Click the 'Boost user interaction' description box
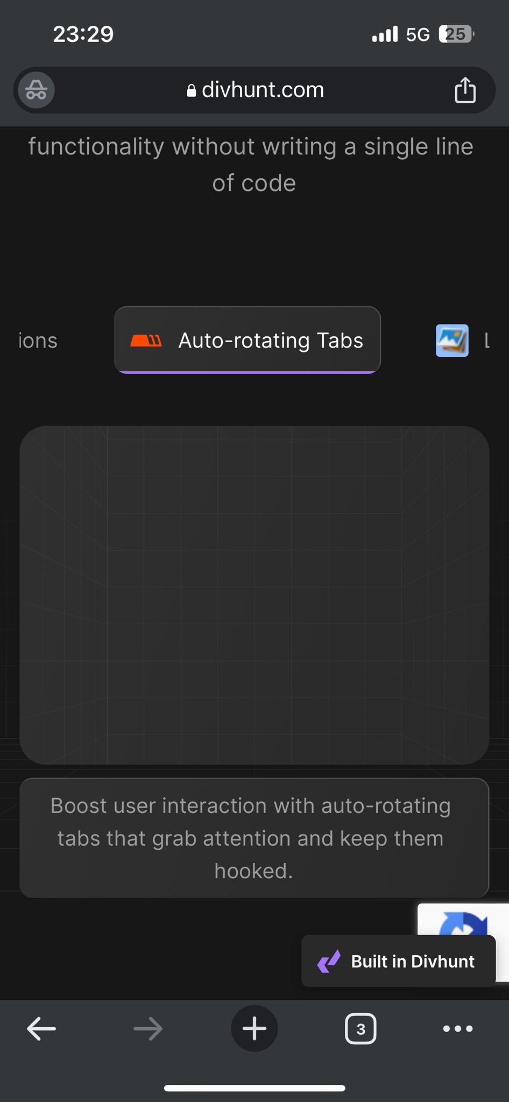 click(x=254, y=838)
